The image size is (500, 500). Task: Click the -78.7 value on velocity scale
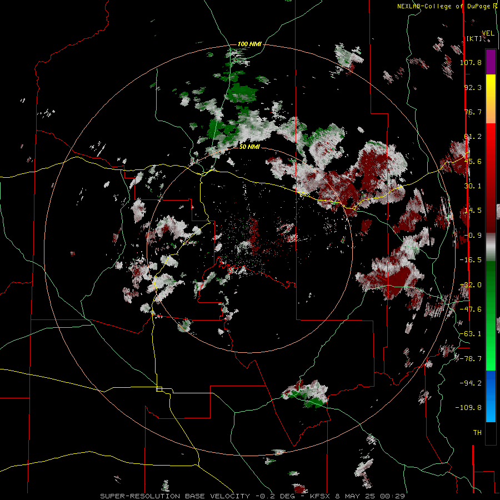click(471, 359)
